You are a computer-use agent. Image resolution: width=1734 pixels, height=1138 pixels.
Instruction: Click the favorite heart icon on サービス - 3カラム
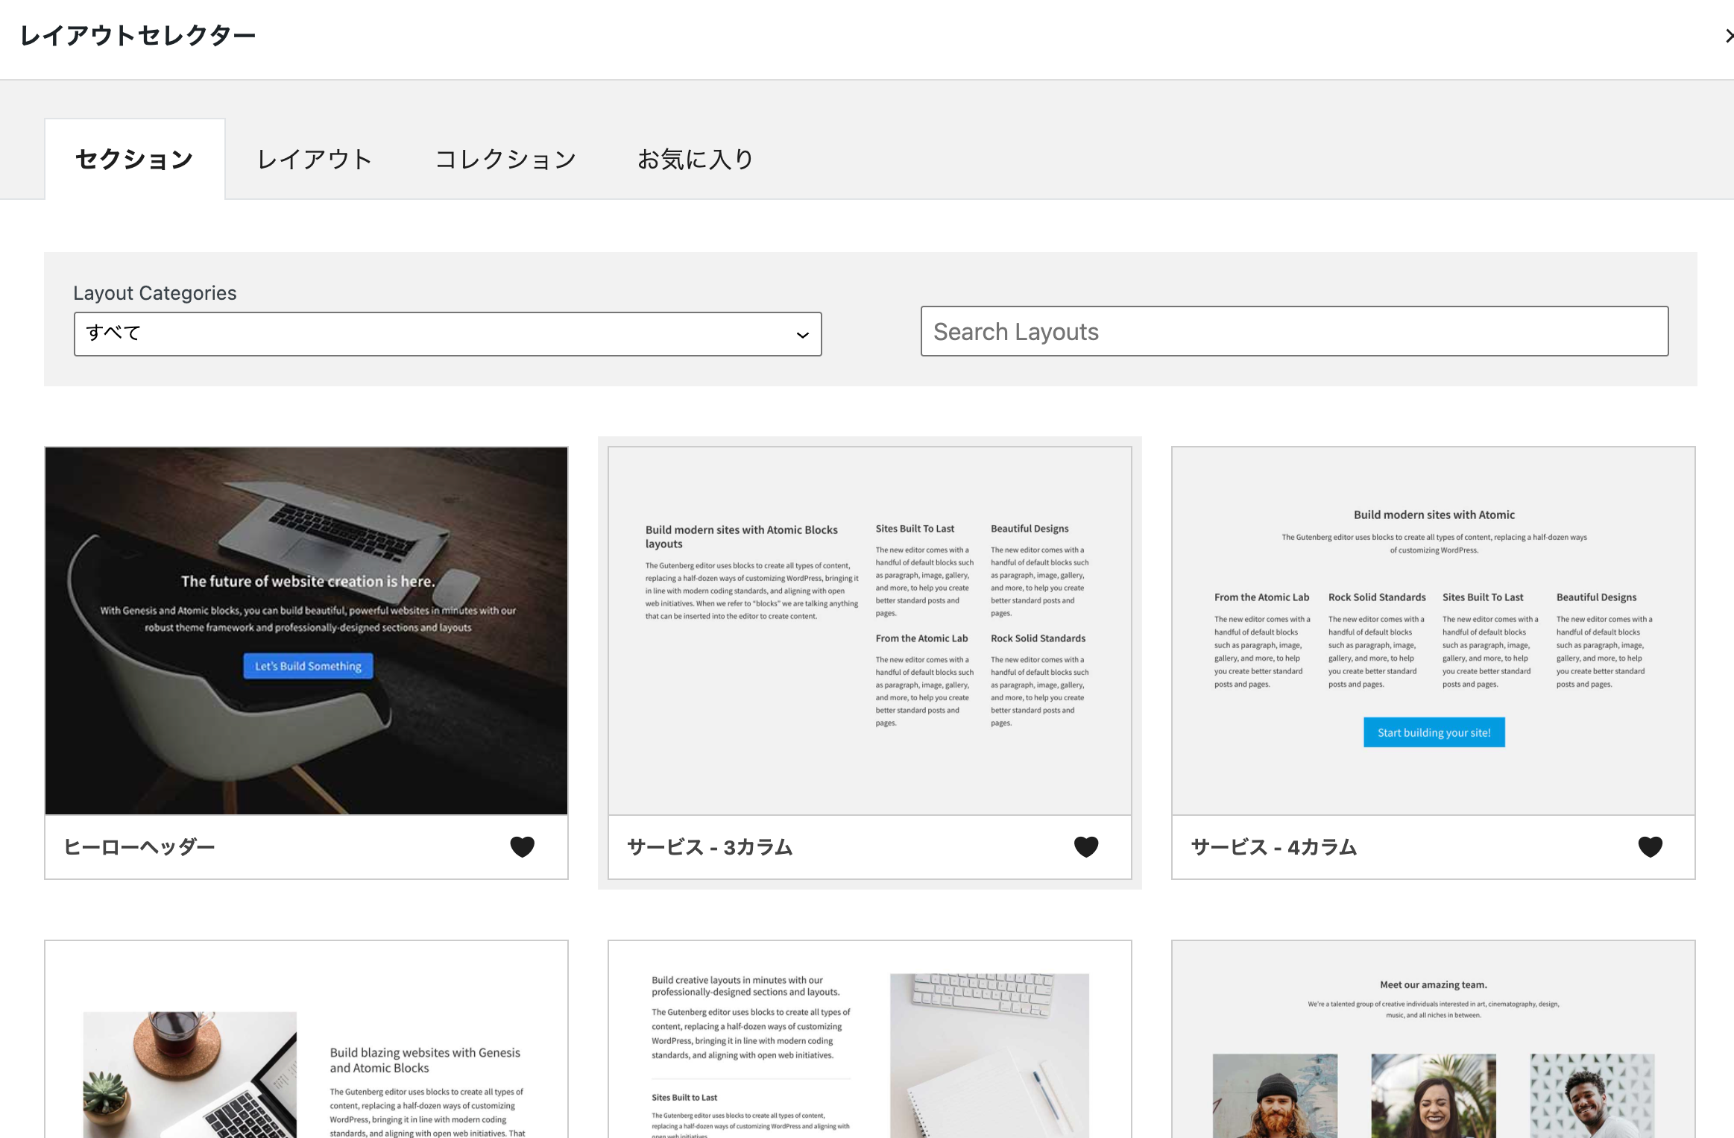tap(1087, 846)
